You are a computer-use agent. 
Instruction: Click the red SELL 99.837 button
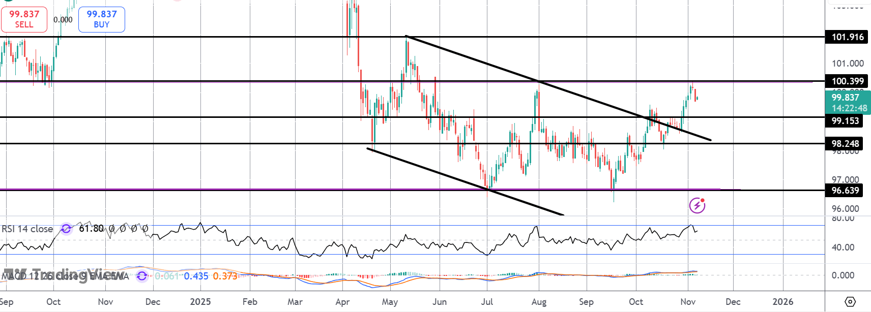click(x=24, y=19)
